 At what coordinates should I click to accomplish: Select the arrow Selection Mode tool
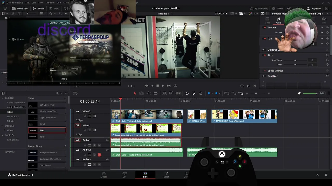pyautogui.click(x=135, y=93)
